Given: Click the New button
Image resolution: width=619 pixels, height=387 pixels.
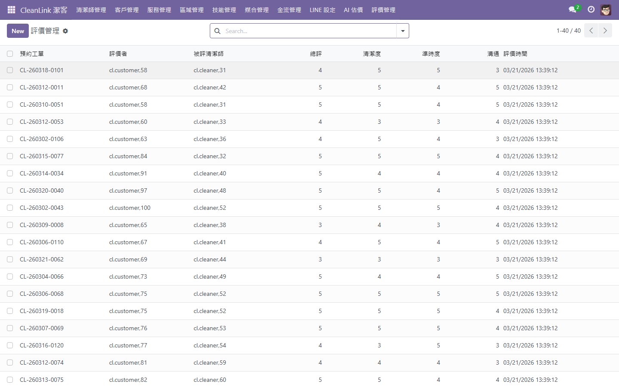Looking at the screenshot, I should [18, 31].
